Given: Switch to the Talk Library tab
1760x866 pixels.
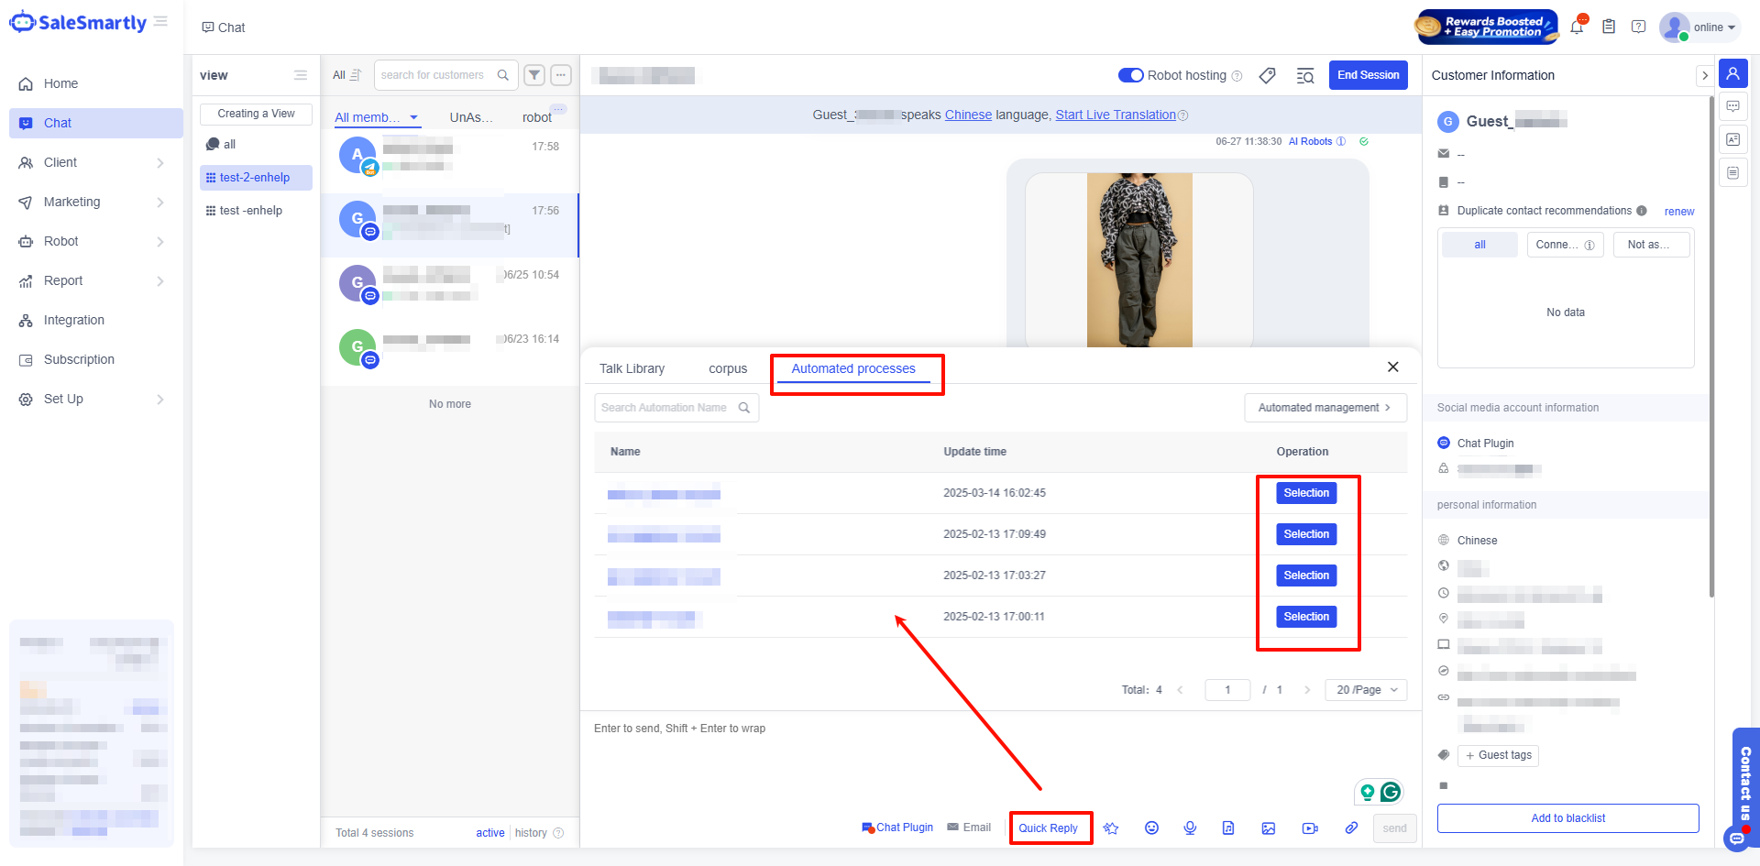Looking at the screenshot, I should click(x=632, y=368).
